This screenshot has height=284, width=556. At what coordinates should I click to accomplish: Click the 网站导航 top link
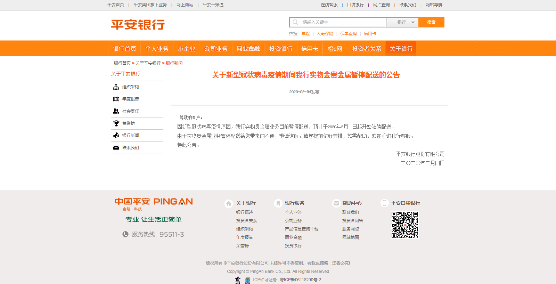click(x=434, y=5)
